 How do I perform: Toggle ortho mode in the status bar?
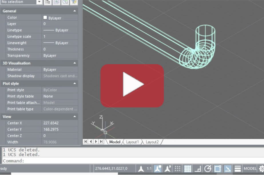[198, 168]
